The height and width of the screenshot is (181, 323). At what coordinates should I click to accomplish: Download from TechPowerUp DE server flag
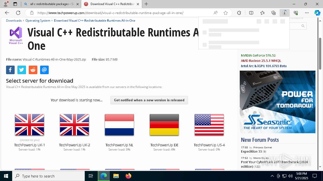click(x=164, y=125)
